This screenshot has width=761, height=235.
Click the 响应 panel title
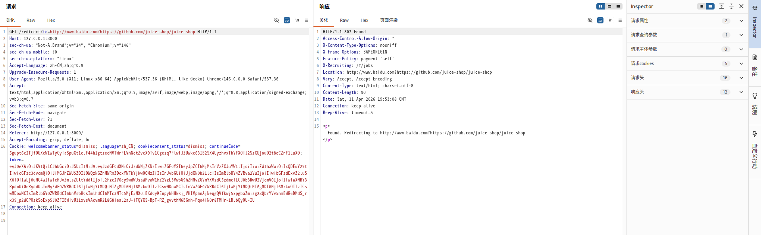(325, 6)
